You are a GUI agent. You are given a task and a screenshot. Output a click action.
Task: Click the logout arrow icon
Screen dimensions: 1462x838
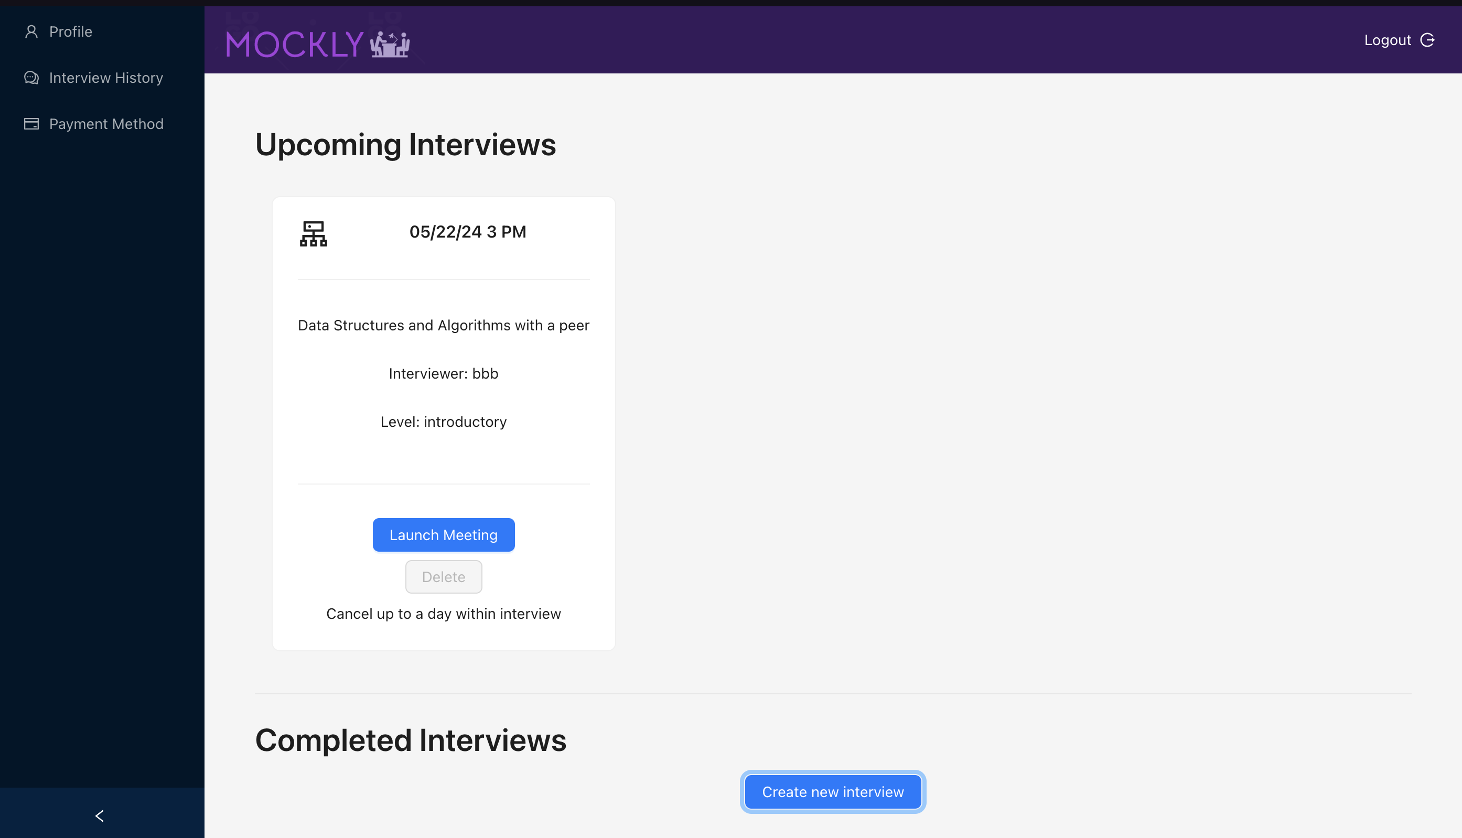(x=1427, y=40)
